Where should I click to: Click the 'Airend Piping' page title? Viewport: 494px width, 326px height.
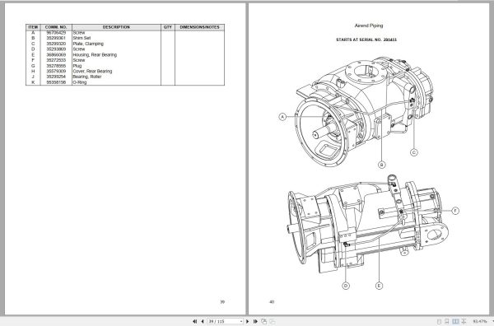point(369,26)
